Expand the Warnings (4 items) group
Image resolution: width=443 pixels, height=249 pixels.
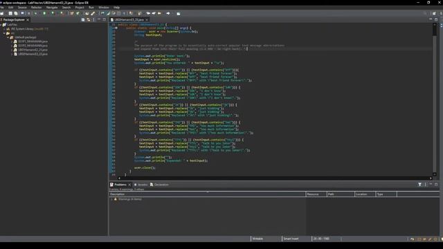coord(112,199)
